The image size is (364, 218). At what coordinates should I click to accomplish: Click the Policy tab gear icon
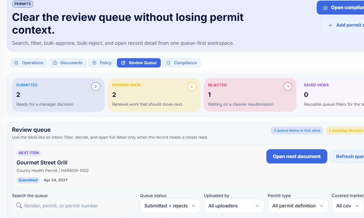pyautogui.click(x=94, y=63)
